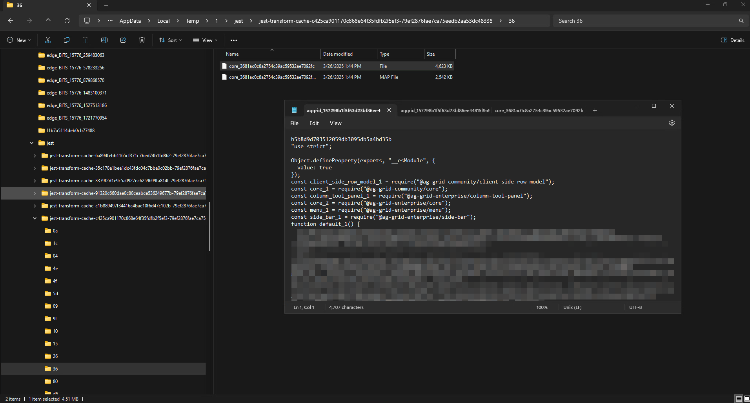Click the Share icon in toolbar
Viewport: 750px width, 403px height.
click(123, 40)
